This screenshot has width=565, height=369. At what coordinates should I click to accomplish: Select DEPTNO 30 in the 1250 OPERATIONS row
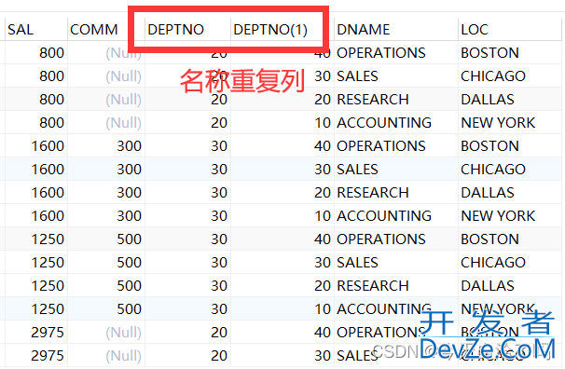click(x=219, y=239)
